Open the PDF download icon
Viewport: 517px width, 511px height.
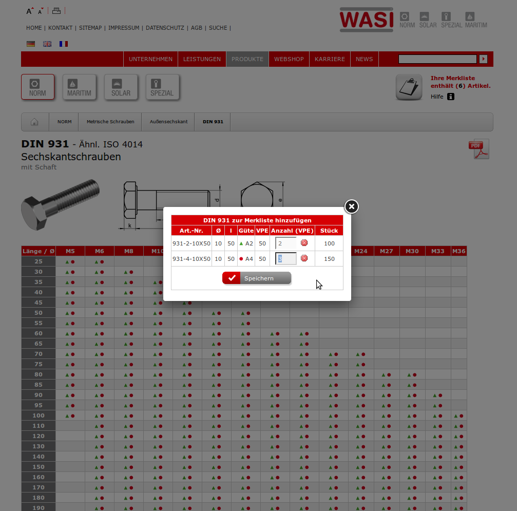(x=478, y=149)
